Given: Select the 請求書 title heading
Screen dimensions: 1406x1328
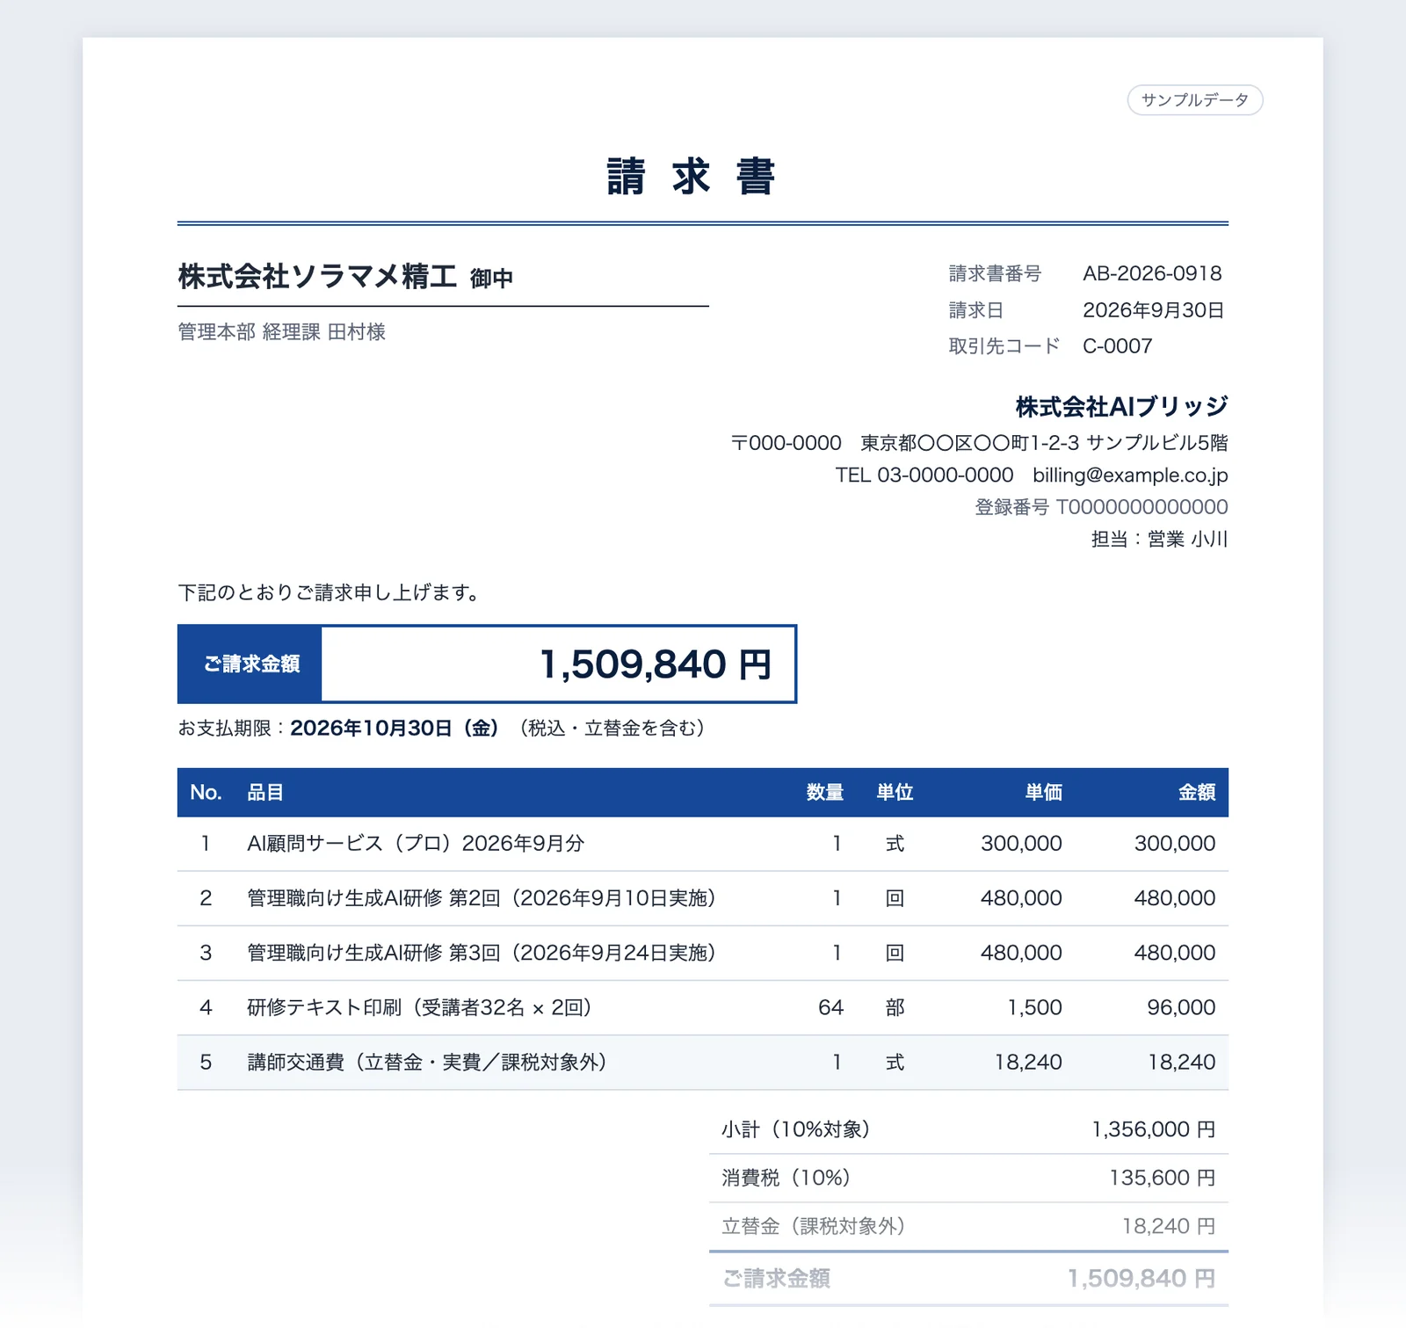Looking at the screenshot, I should (691, 176).
